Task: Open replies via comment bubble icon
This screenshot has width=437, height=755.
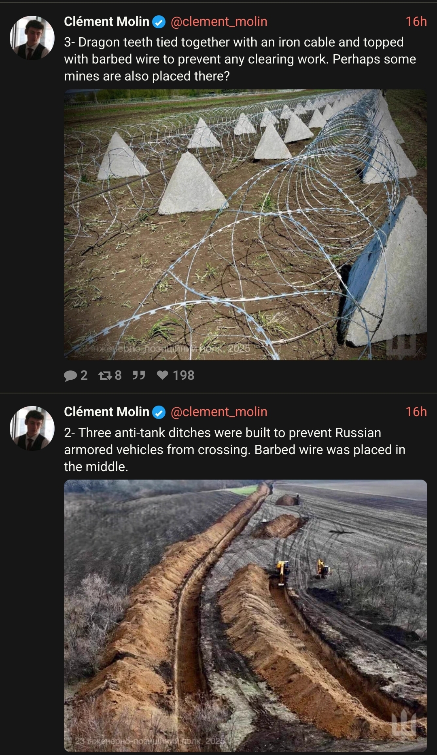Action: 70,376
